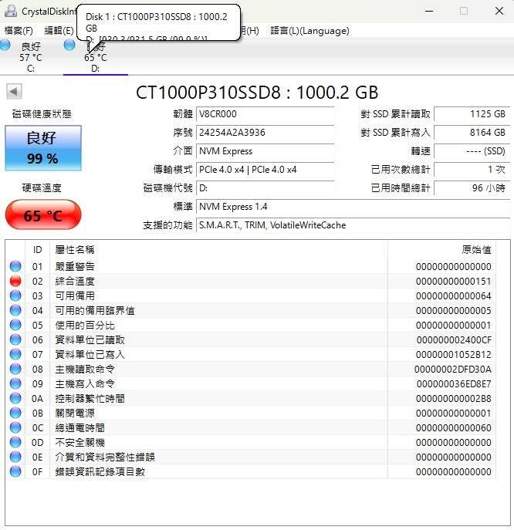Minimize the CrystalDiskInfo window
This screenshot has height=530, width=514.
(429, 11)
